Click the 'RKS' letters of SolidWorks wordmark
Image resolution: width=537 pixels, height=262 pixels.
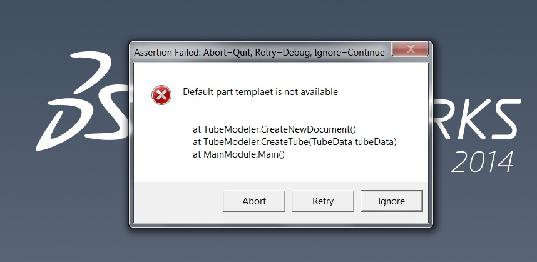tap(477, 122)
